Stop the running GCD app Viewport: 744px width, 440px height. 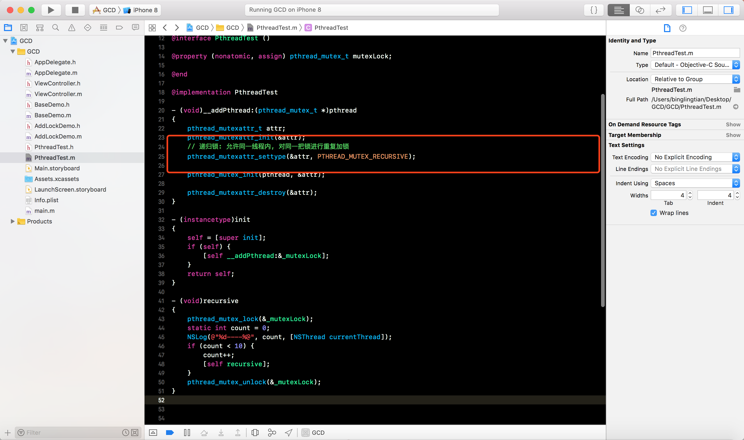coord(75,10)
